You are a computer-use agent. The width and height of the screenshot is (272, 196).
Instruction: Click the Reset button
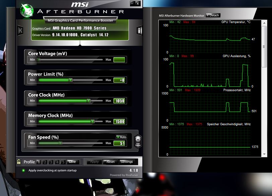[x=111, y=162]
